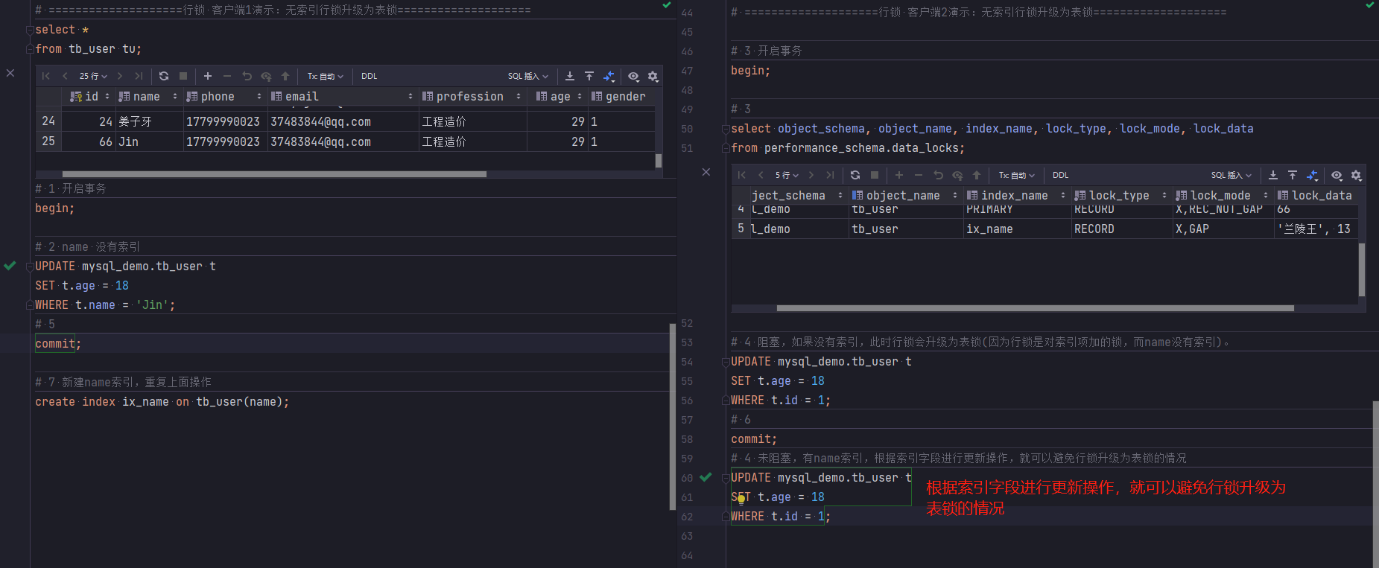Toggle eye view options in right grid
The image size is (1379, 568).
tap(1337, 175)
